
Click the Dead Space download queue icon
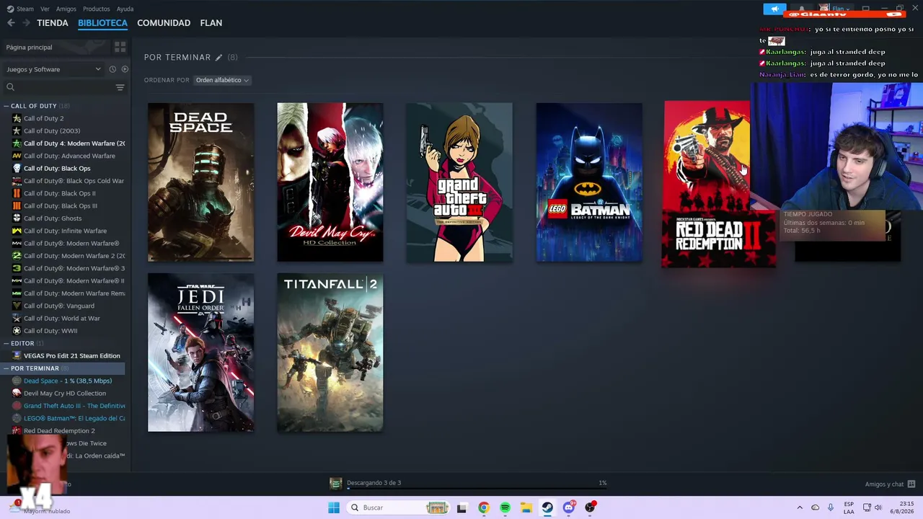tap(335, 483)
